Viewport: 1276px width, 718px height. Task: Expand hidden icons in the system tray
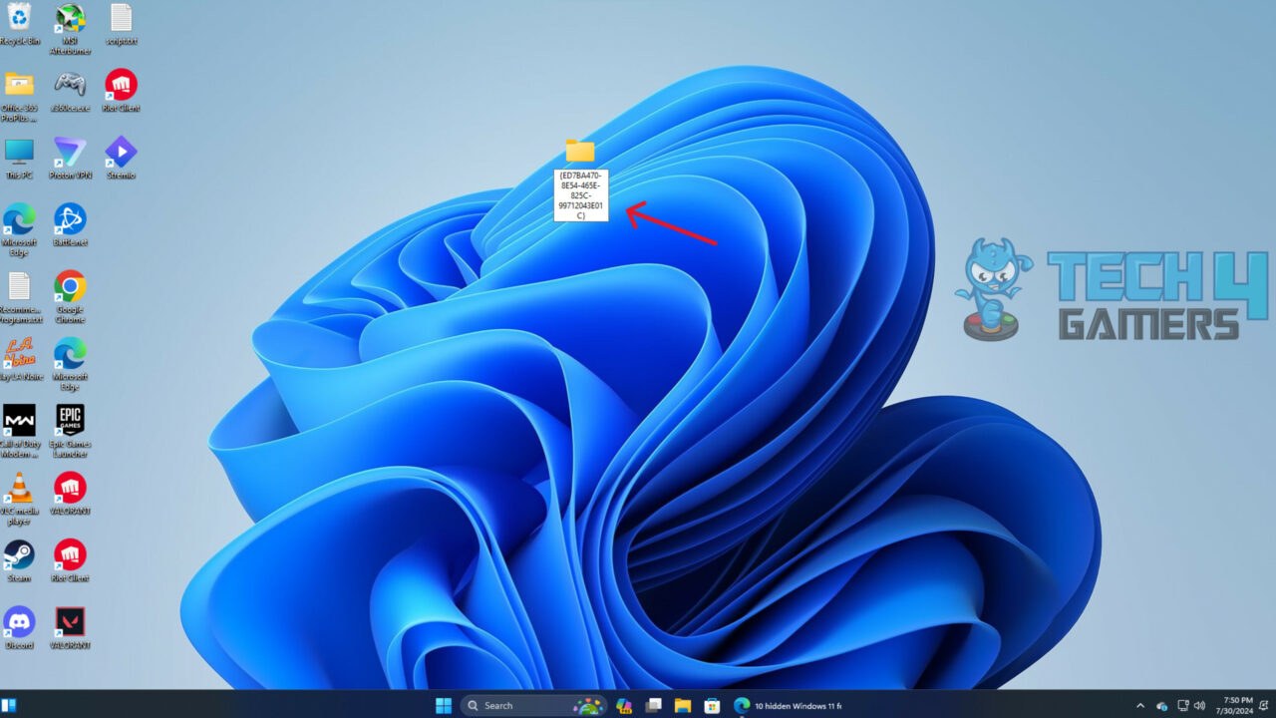click(x=1139, y=705)
